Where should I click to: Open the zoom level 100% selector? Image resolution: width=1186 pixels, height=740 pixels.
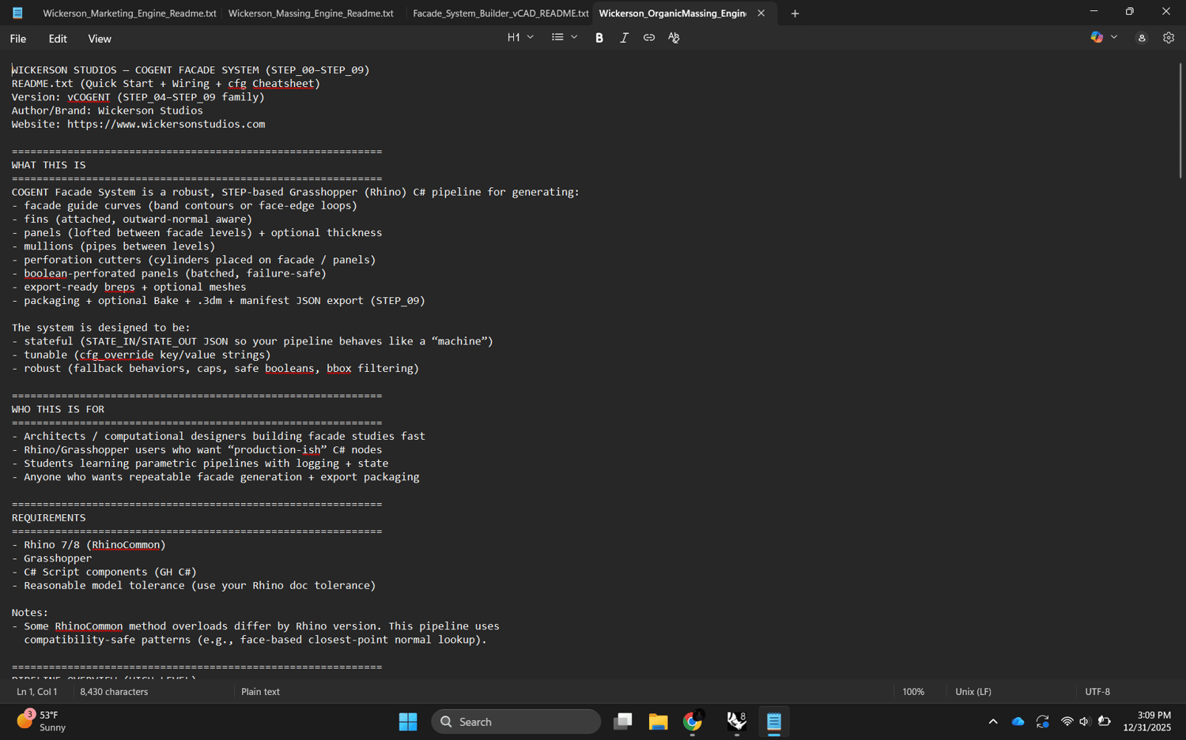coord(913,692)
